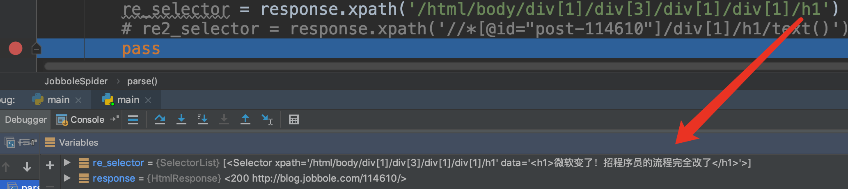848x189 pixels.
Task: Switch to the Debugger tab
Action: pyautogui.click(x=26, y=119)
